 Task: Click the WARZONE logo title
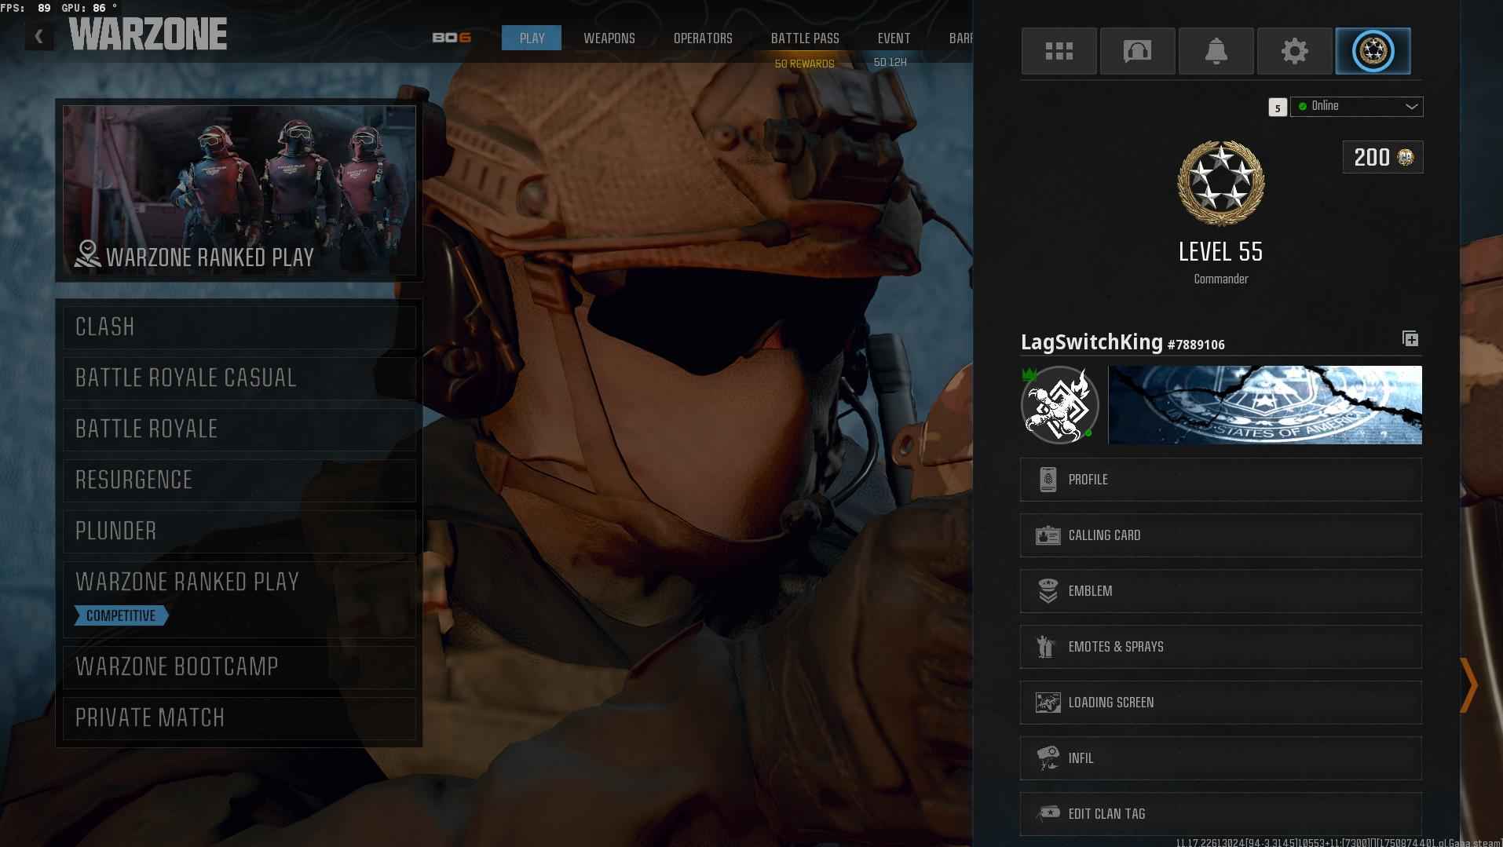click(148, 34)
